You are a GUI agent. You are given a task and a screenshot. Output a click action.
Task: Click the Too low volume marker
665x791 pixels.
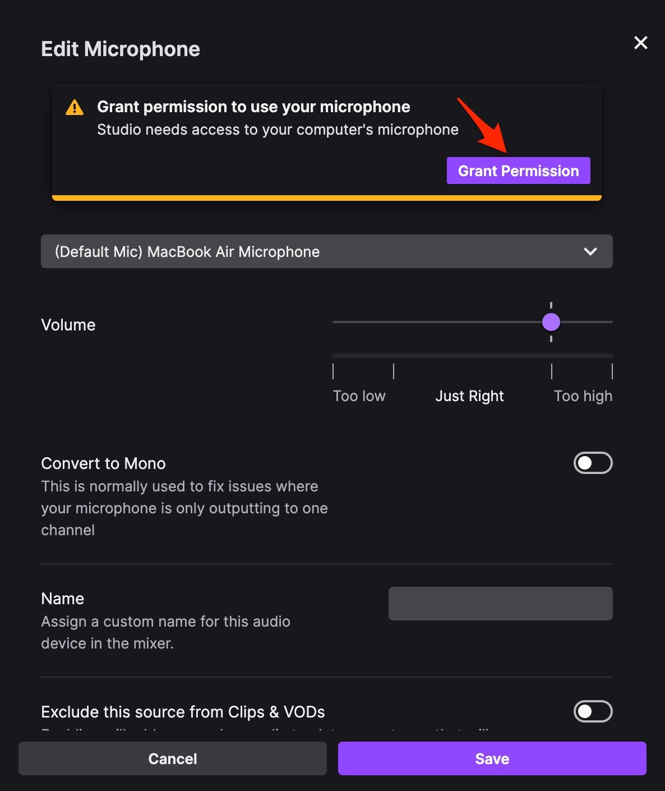click(x=359, y=395)
